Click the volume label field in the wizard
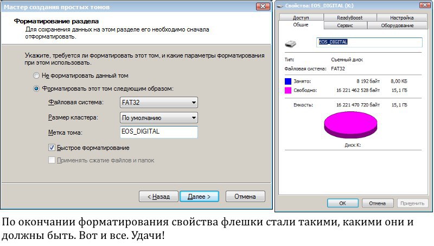Image resolution: width=434 pixels, height=246 pixels. pos(158,132)
